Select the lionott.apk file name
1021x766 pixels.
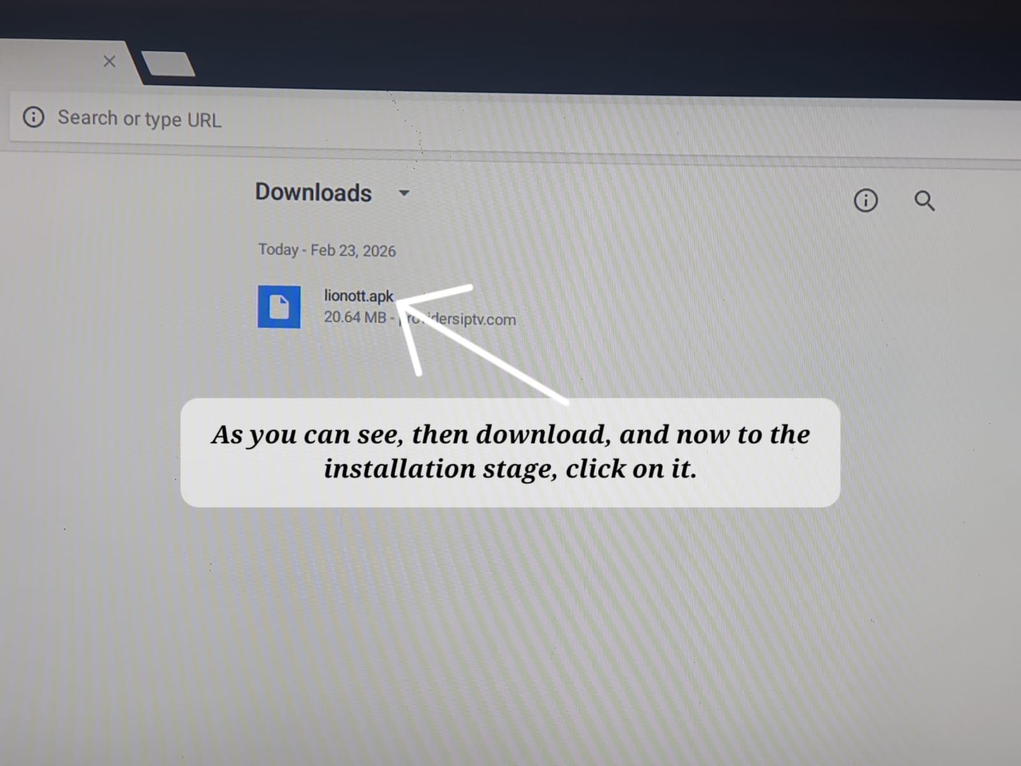[x=358, y=296]
